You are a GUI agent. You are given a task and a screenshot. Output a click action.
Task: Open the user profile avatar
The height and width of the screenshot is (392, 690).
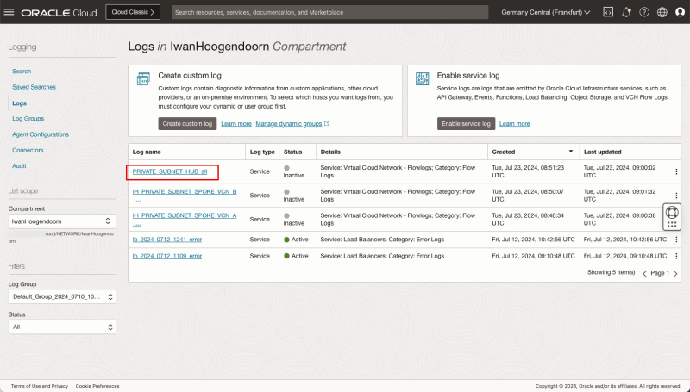[x=680, y=13]
